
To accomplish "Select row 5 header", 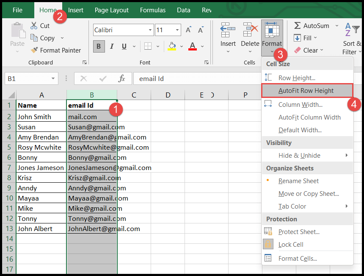I will 9,147.
